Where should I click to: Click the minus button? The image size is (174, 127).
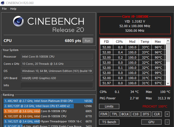167,122
